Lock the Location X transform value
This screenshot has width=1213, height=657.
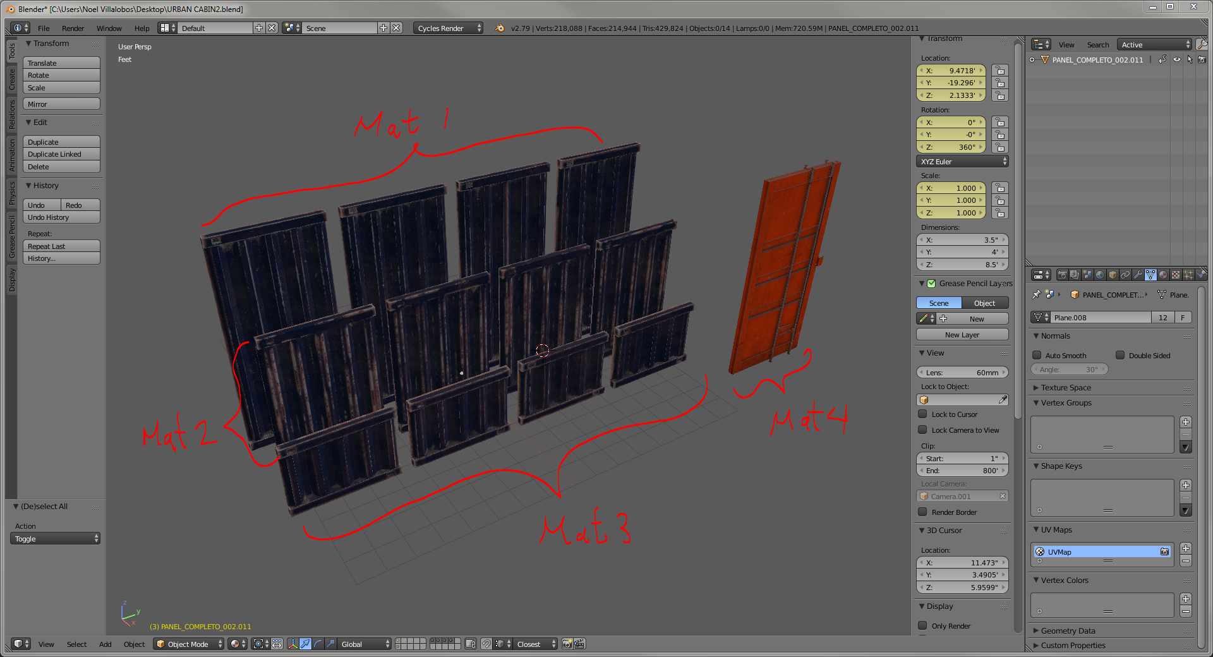tap(999, 71)
